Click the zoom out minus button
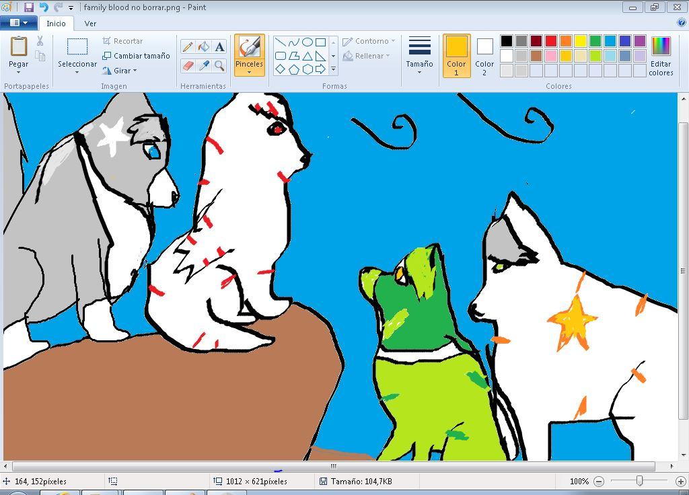689x495 pixels. tap(599, 482)
